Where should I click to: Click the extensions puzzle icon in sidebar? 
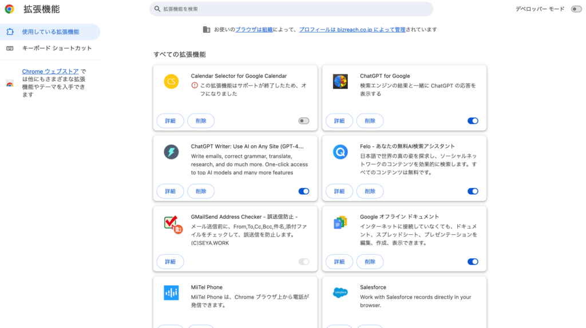point(10,32)
